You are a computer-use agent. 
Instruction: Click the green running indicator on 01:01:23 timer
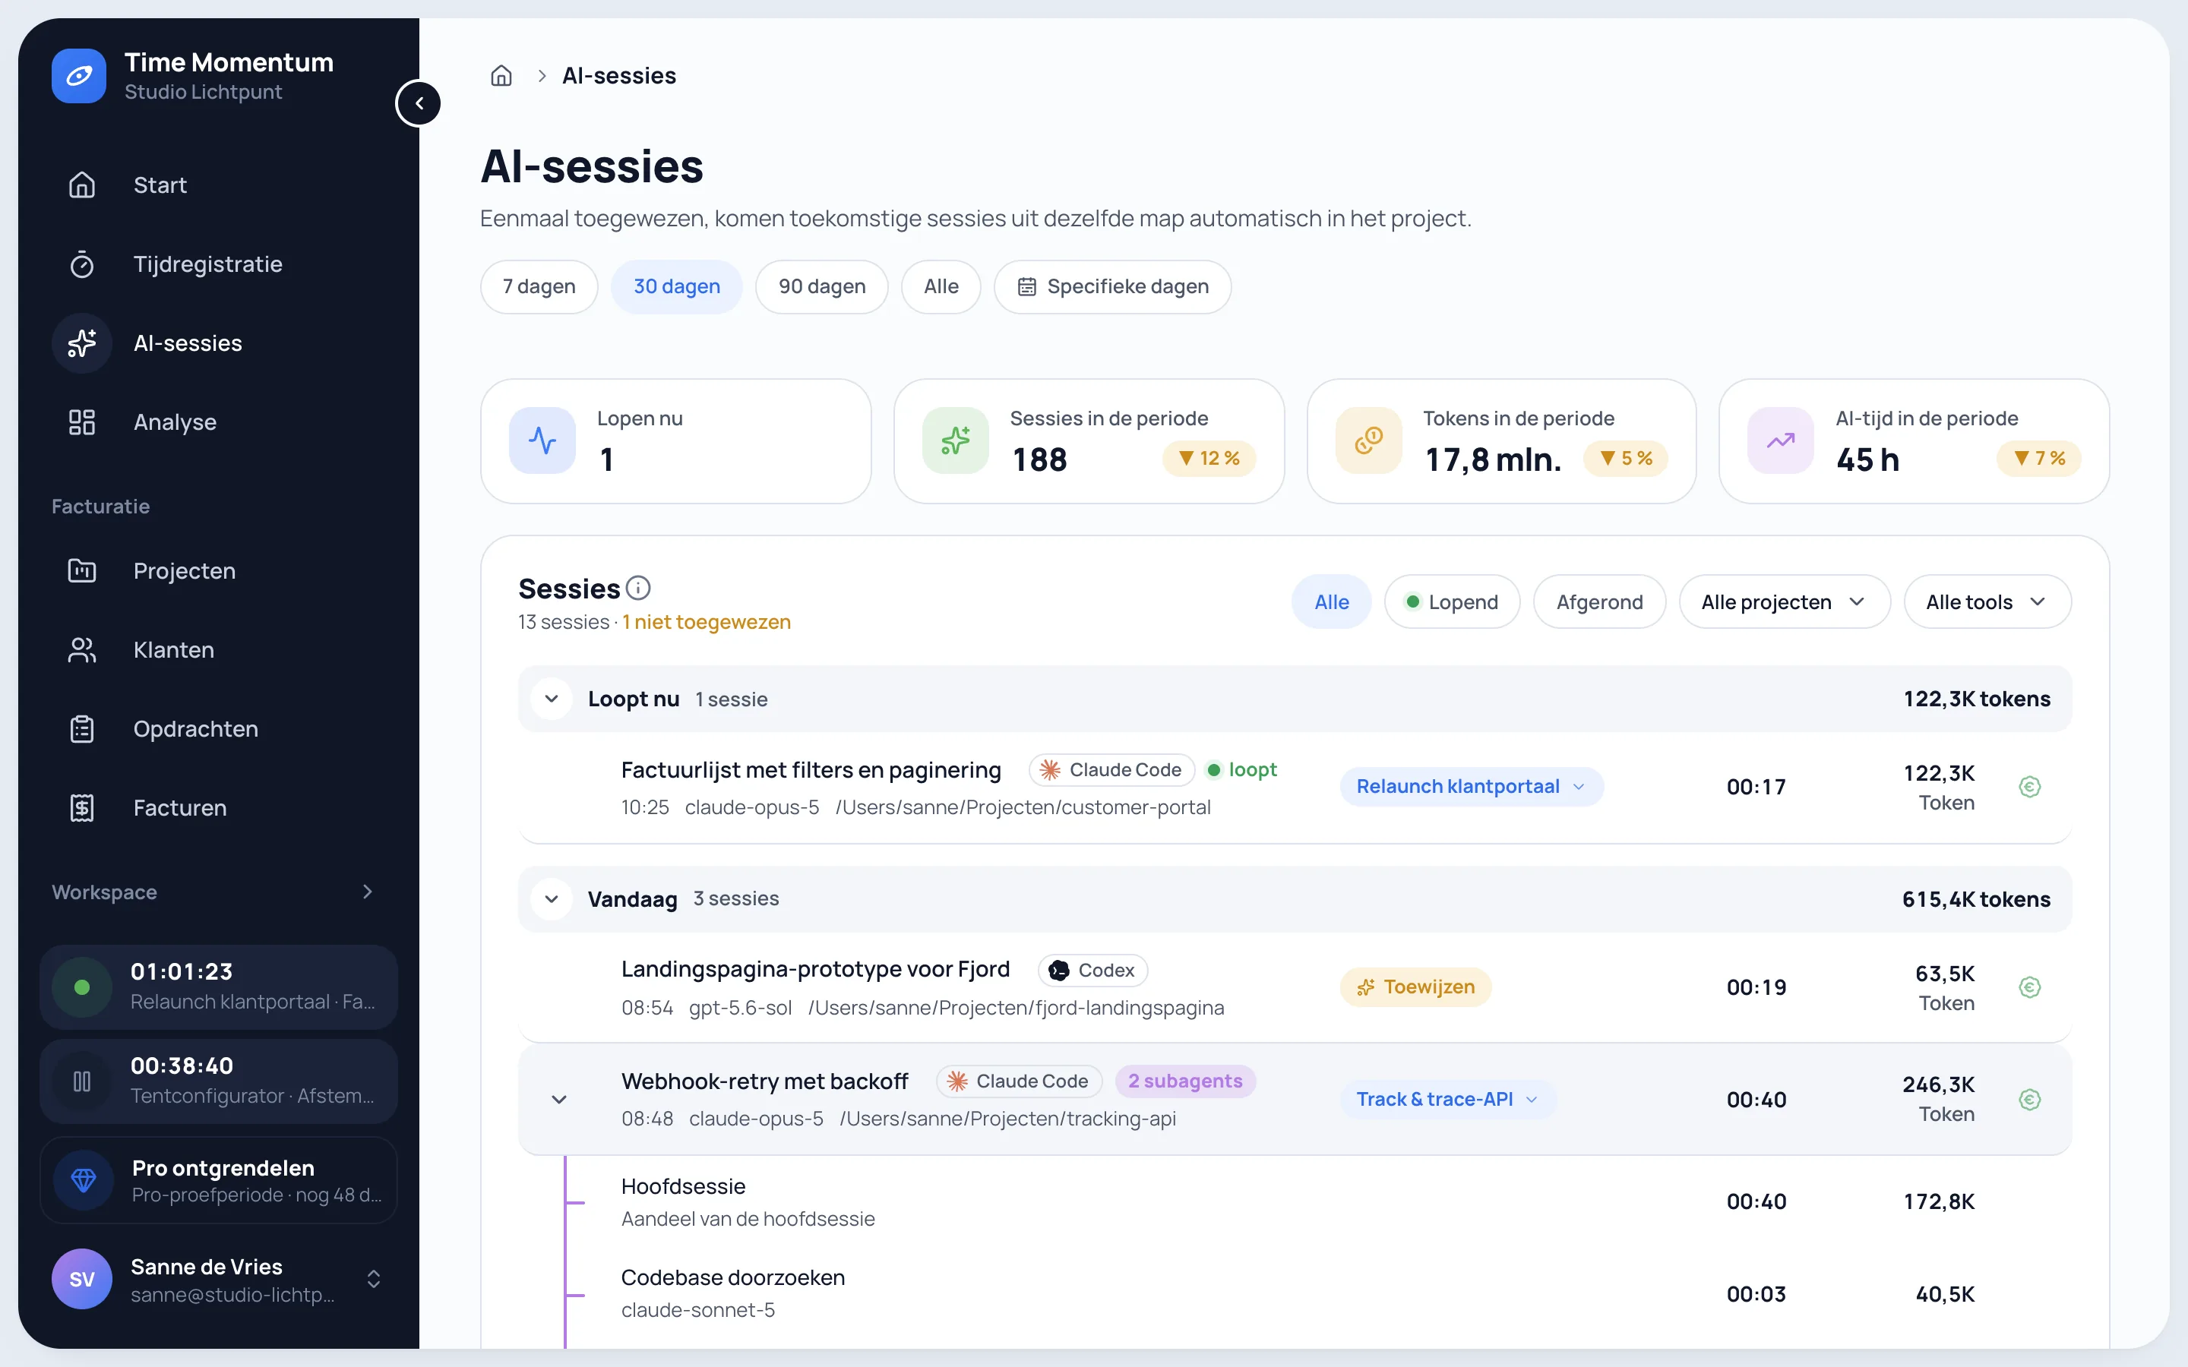point(82,987)
